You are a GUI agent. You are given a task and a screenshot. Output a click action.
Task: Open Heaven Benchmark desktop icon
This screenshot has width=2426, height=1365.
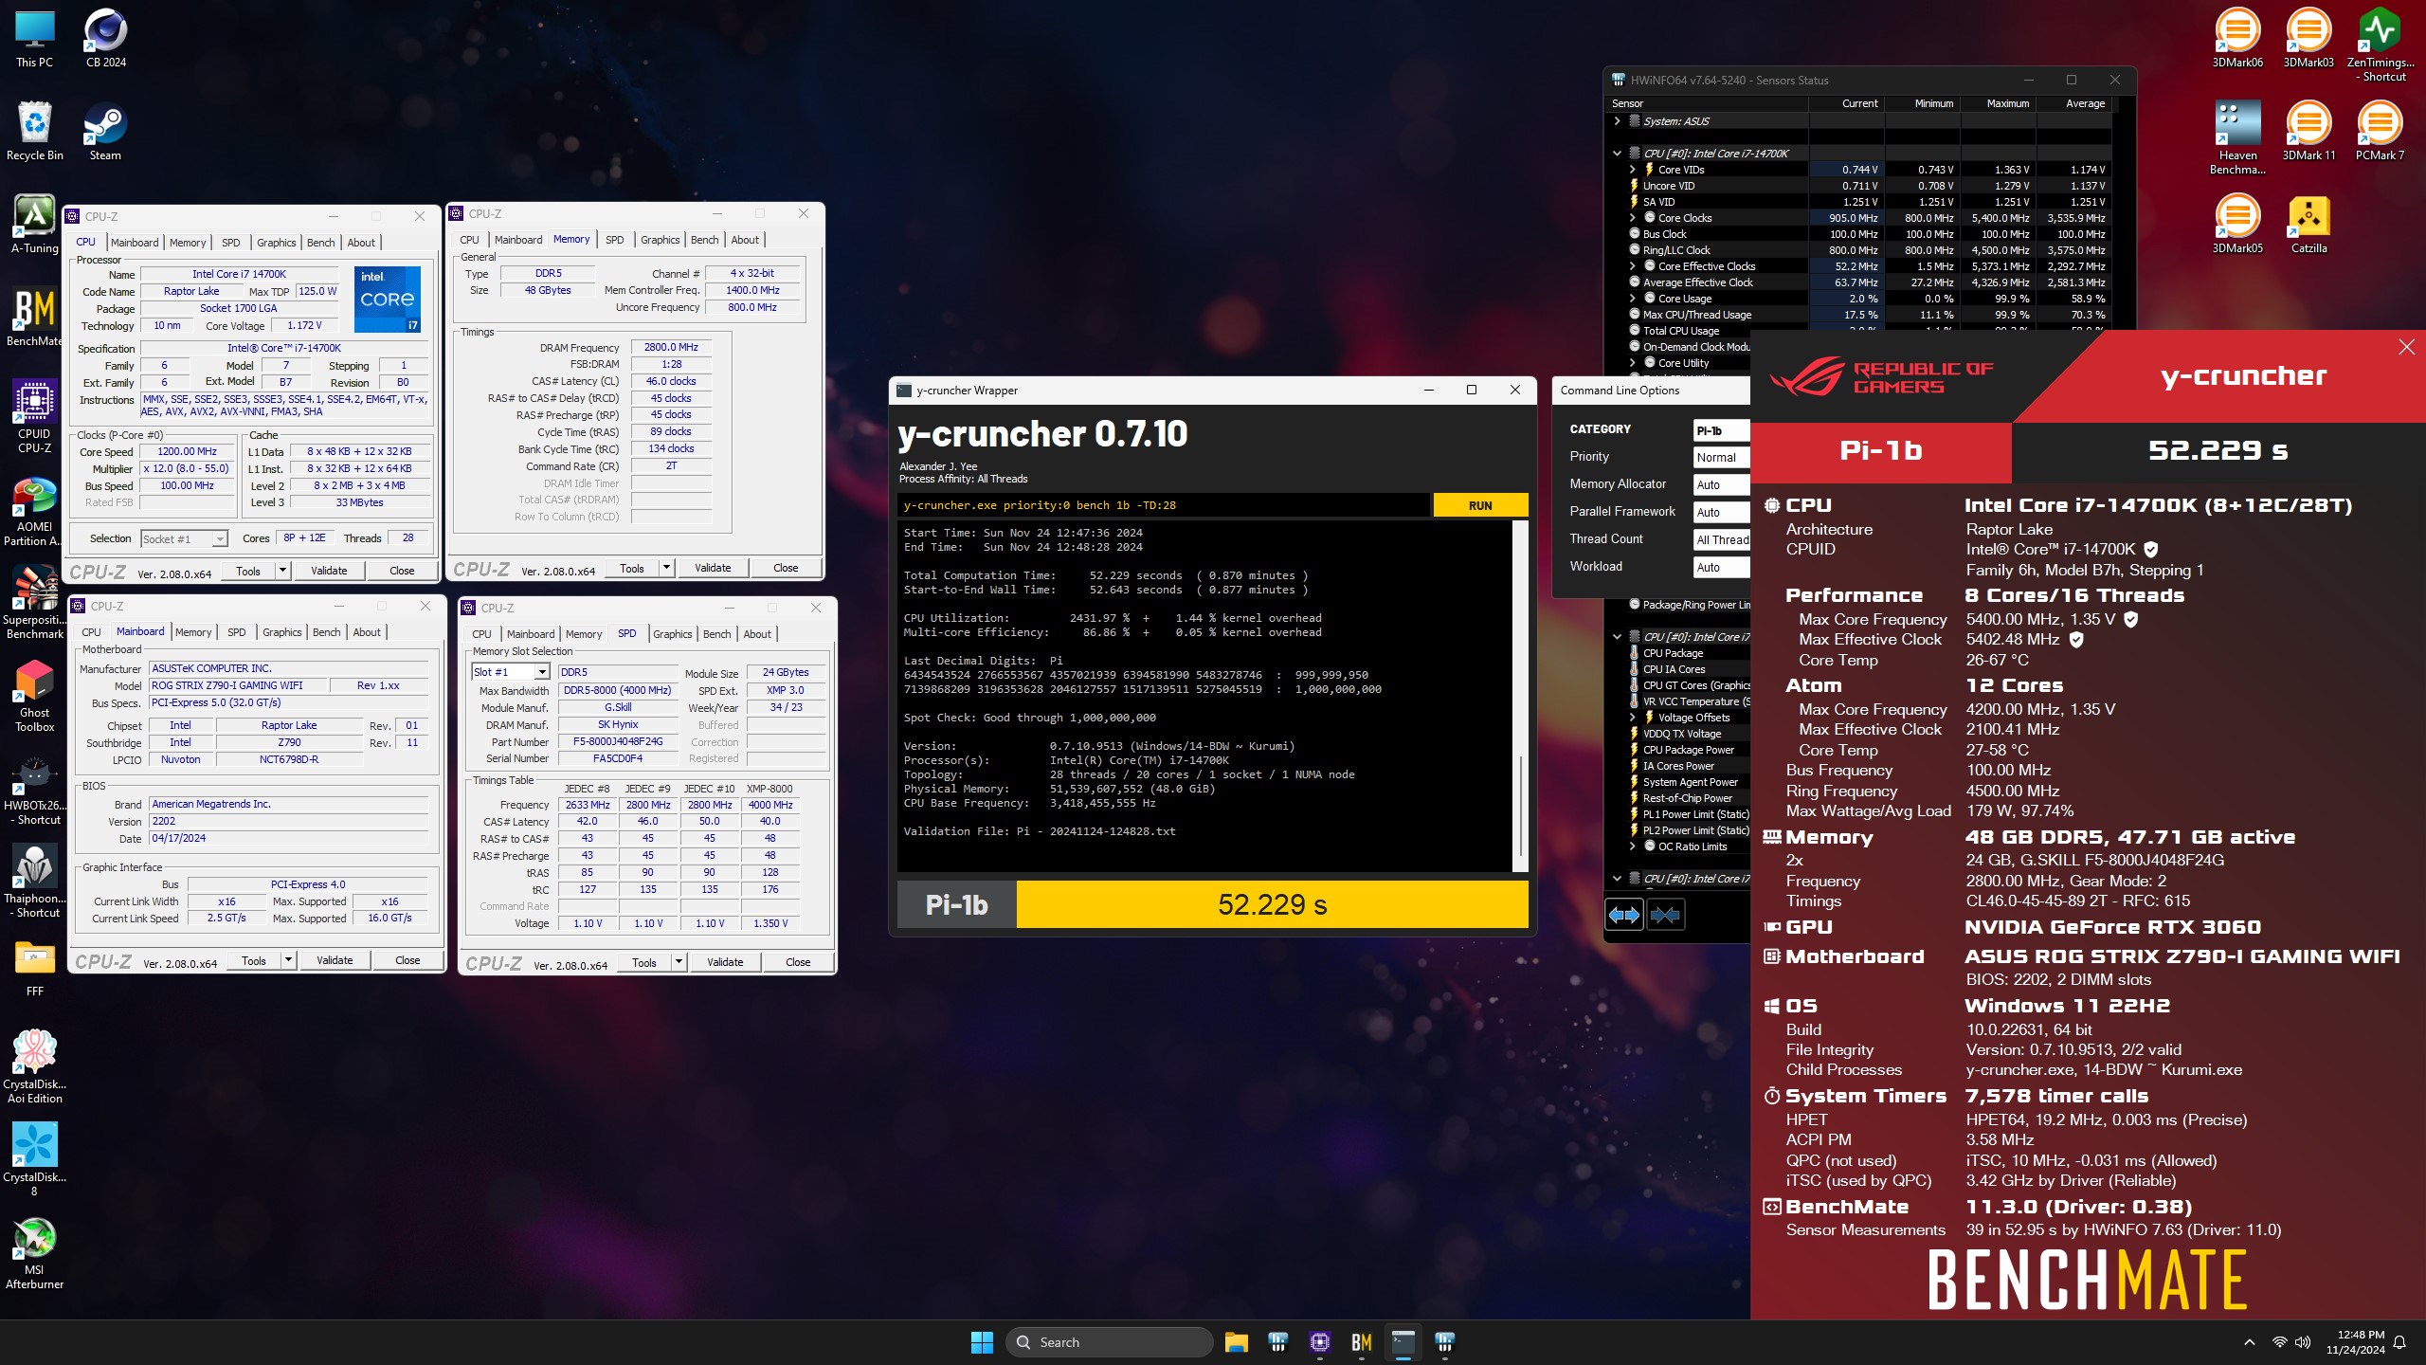(2237, 138)
